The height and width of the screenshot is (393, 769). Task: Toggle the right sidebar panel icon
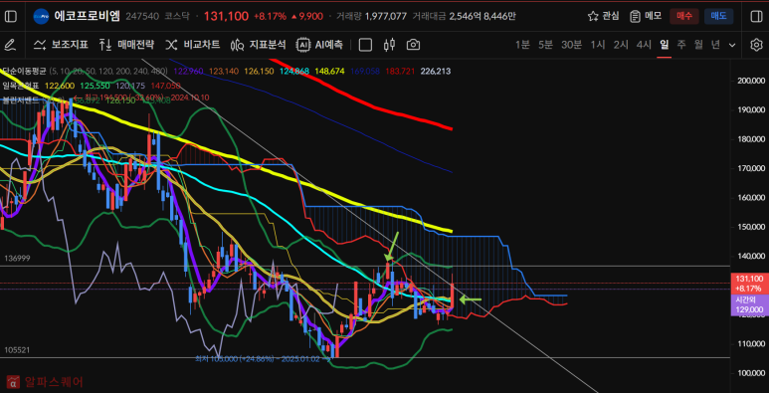pyautogui.click(x=756, y=16)
